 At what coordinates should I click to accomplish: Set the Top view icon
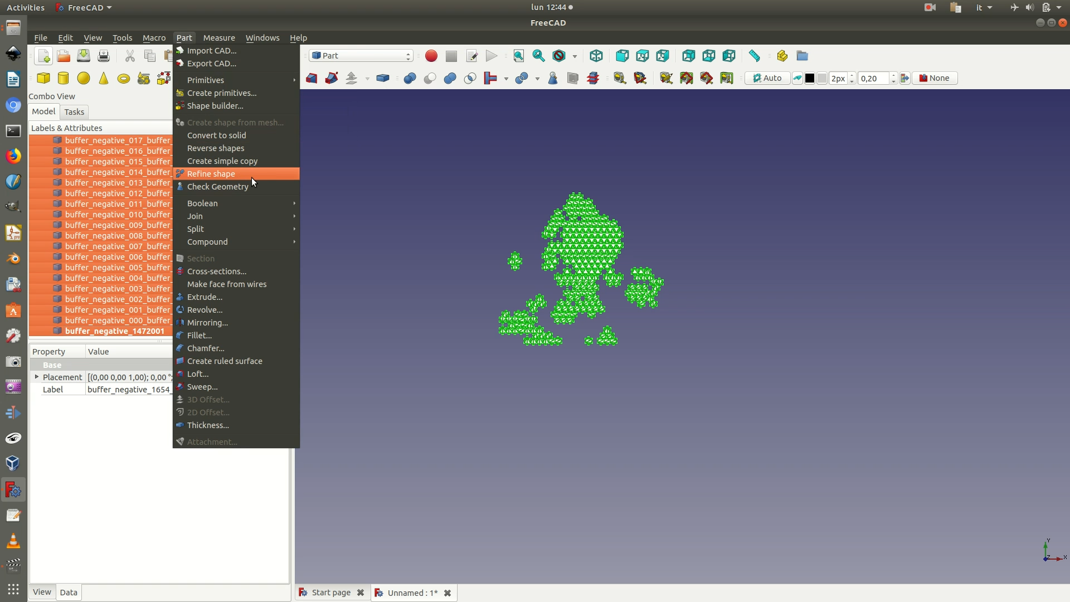click(x=643, y=56)
